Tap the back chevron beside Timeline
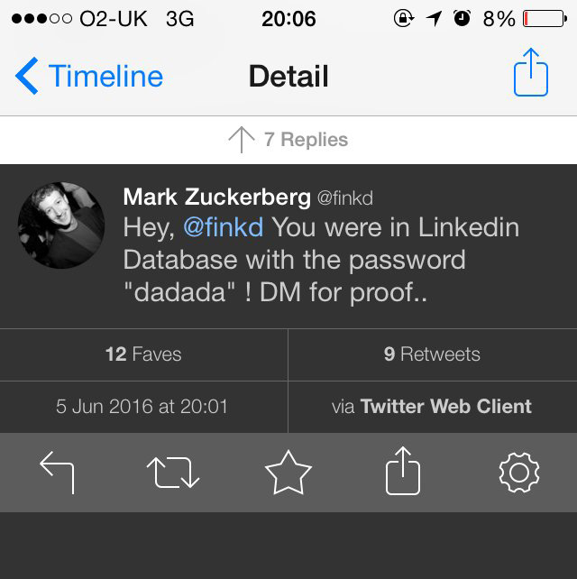 click(x=27, y=76)
